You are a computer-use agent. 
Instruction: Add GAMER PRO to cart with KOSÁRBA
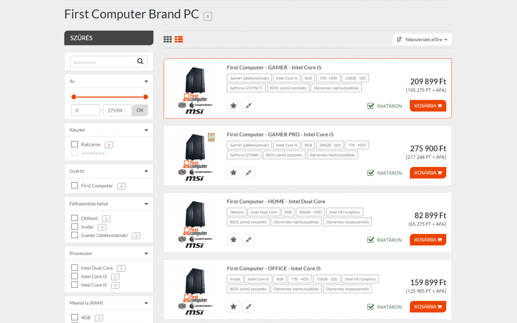pyautogui.click(x=428, y=173)
